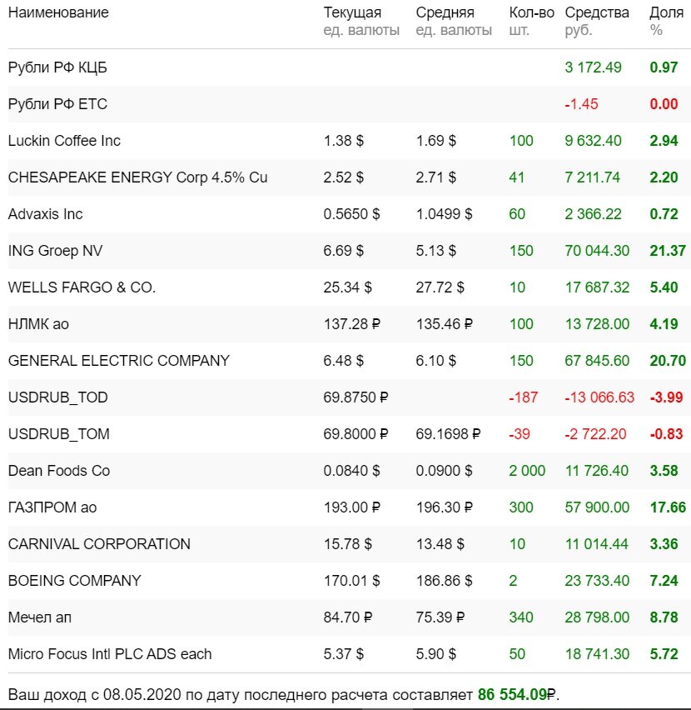This screenshot has width=691, height=710.
Task: Select the Dean Foods Co row name
Action: pyautogui.click(x=59, y=471)
